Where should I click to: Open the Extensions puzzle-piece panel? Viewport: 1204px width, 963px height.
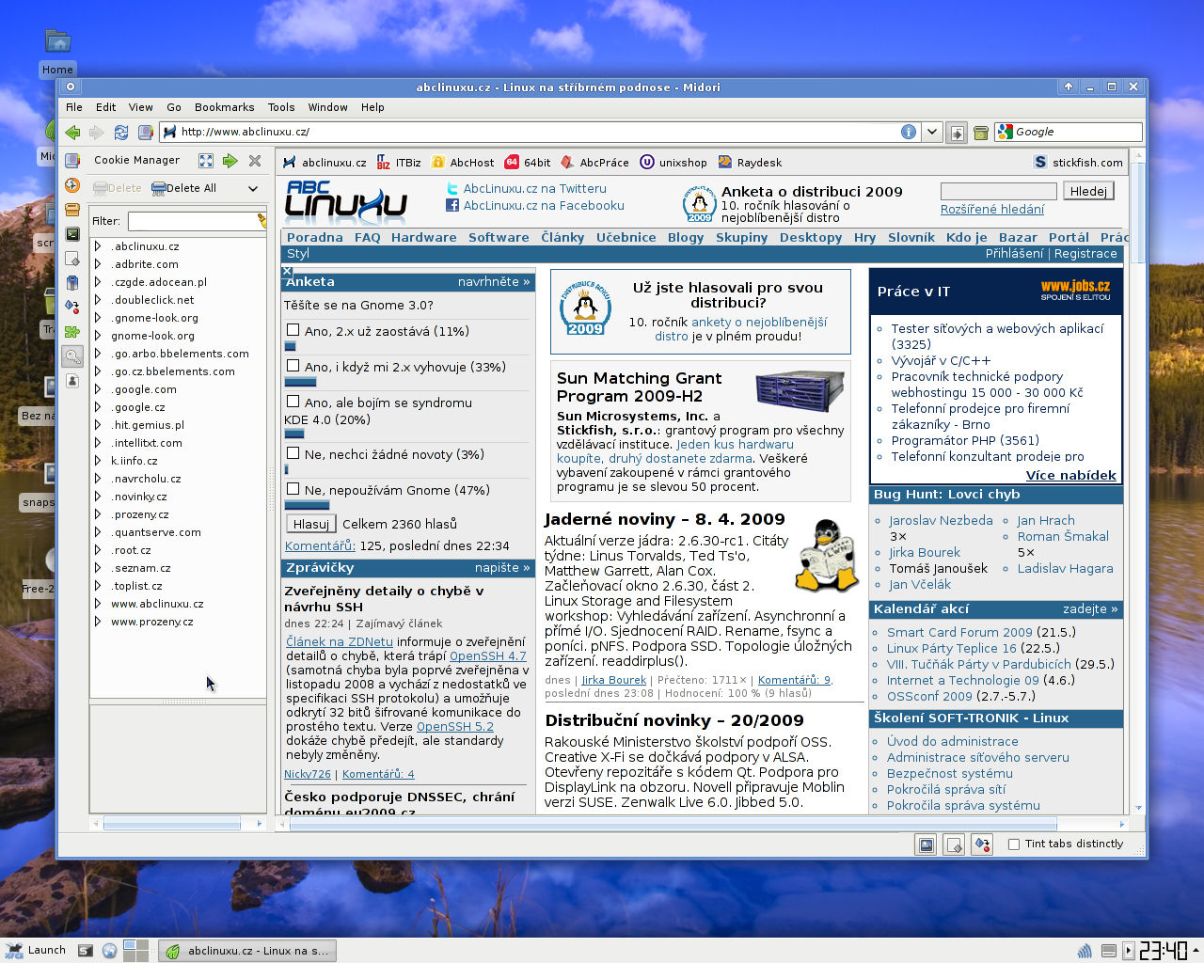(72, 331)
